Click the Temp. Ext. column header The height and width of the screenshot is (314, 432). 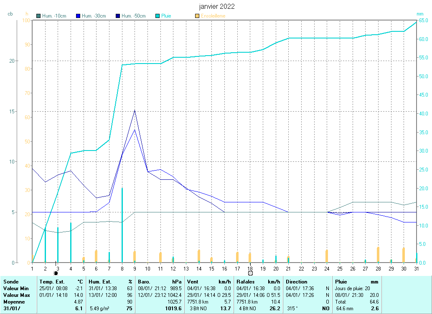[52, 282]
